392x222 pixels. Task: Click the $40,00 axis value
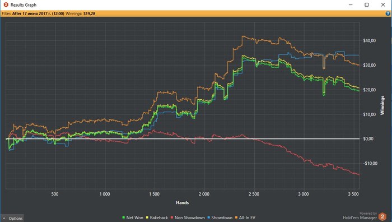[x=369, y=40]
